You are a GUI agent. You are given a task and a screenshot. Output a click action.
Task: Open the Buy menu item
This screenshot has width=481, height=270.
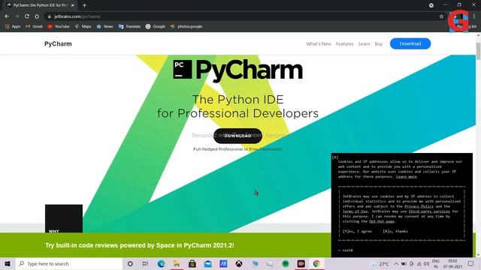(379, 43)
